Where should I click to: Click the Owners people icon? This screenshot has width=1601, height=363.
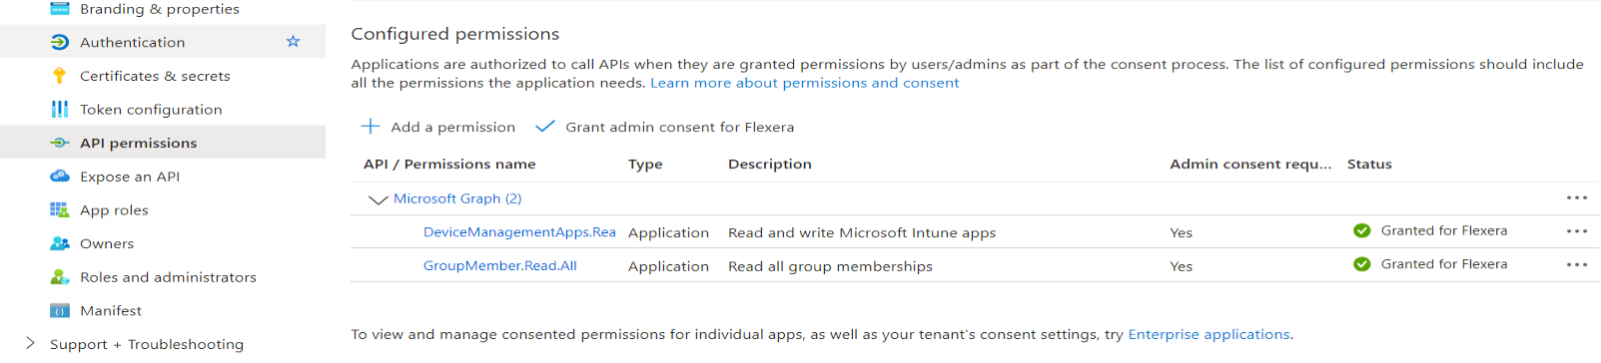point(60,243)
